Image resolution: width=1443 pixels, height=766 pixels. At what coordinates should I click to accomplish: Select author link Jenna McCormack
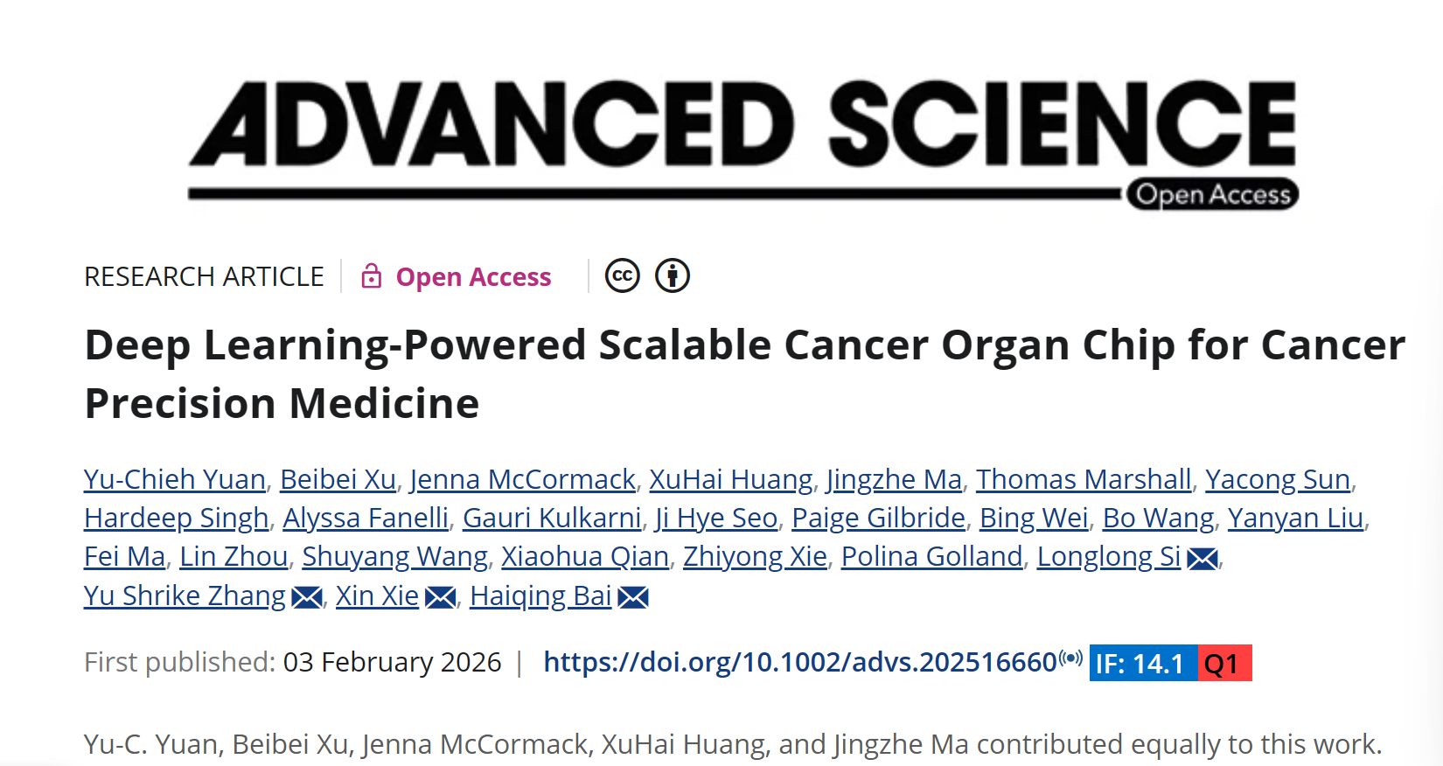coord(522,479)
